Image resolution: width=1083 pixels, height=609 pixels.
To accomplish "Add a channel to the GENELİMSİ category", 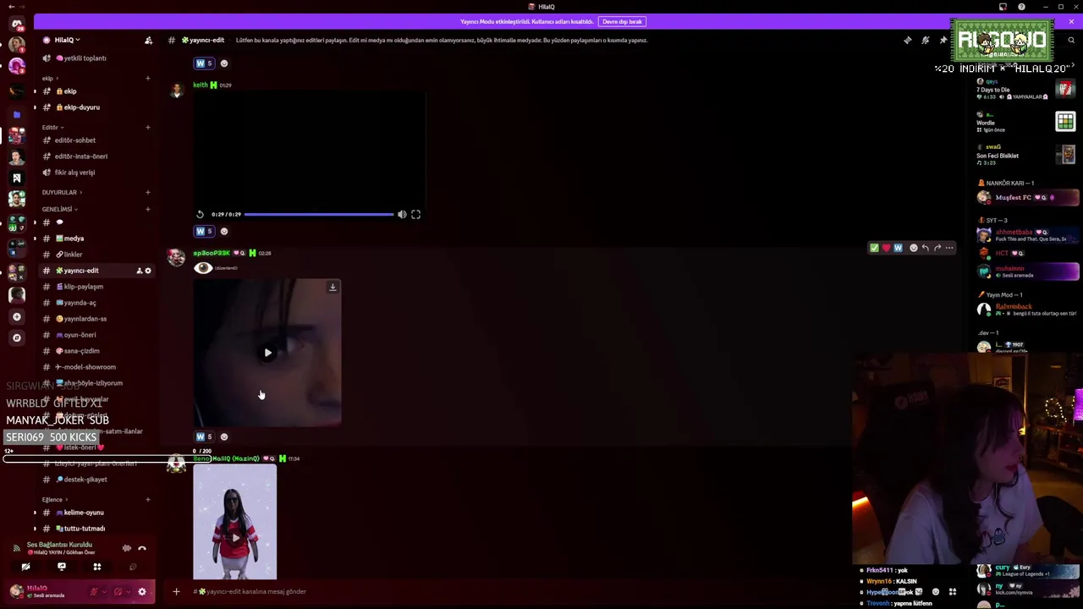I will [147, 209].
